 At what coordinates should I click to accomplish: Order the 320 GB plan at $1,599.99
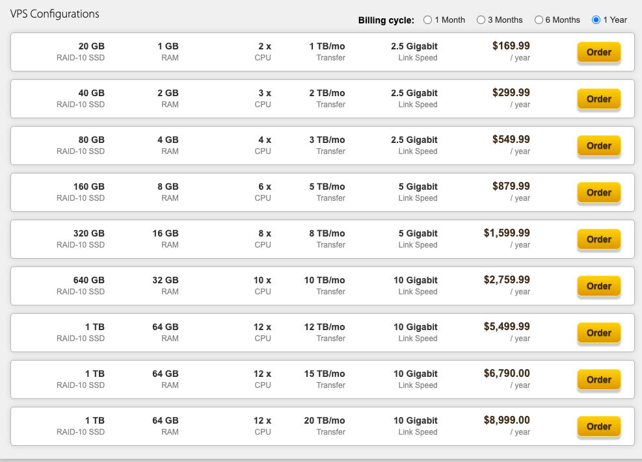pyautogui.click(x=598, y=239)
